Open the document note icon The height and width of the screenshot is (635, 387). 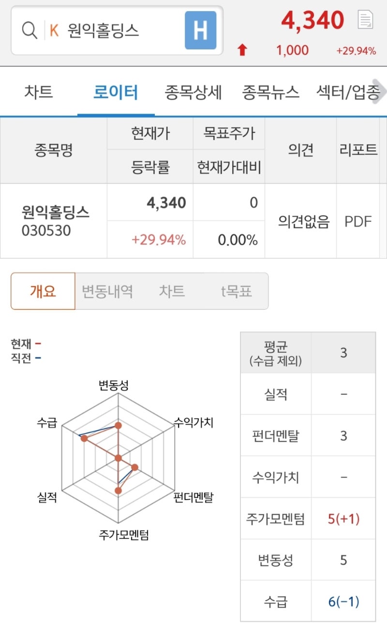(365, 20)
